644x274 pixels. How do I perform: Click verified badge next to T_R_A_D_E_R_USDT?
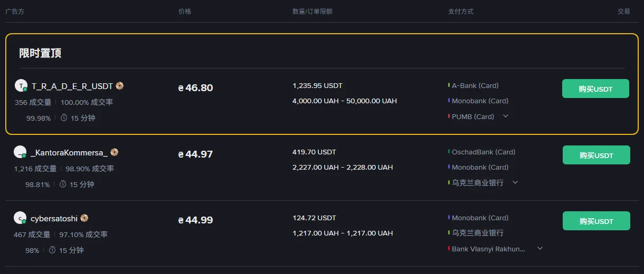pyautogui.click(x=120, y=85)
